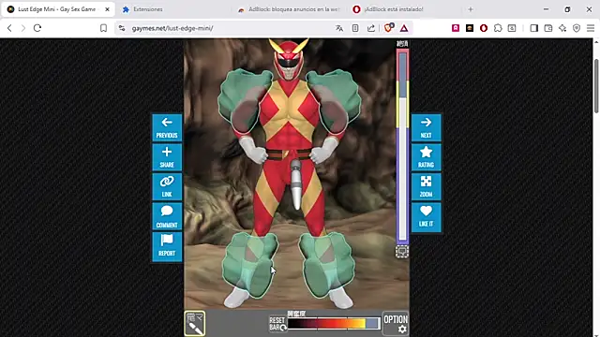
Task: Click the Reset Bar button
Action: (x=277, y=324)
